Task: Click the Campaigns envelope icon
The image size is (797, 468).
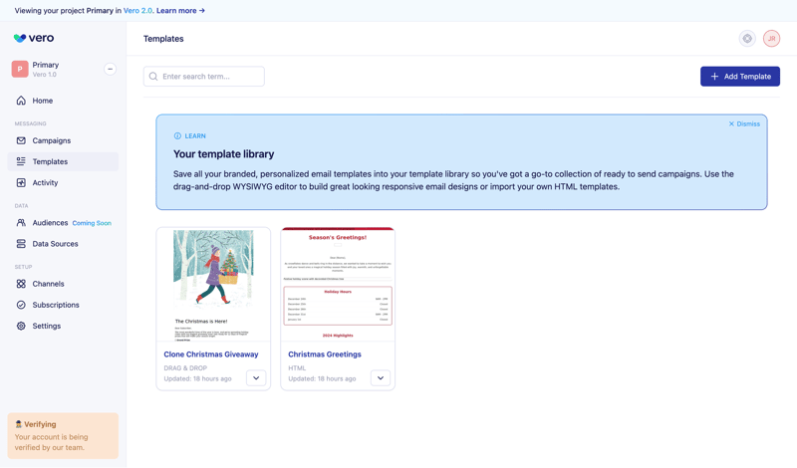Action: (21, 140)
